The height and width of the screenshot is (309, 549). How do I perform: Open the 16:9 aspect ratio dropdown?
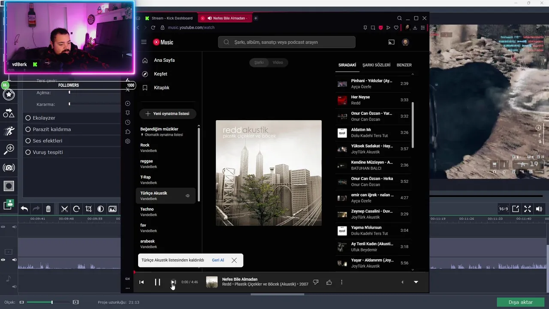click(x=504, y=209)
